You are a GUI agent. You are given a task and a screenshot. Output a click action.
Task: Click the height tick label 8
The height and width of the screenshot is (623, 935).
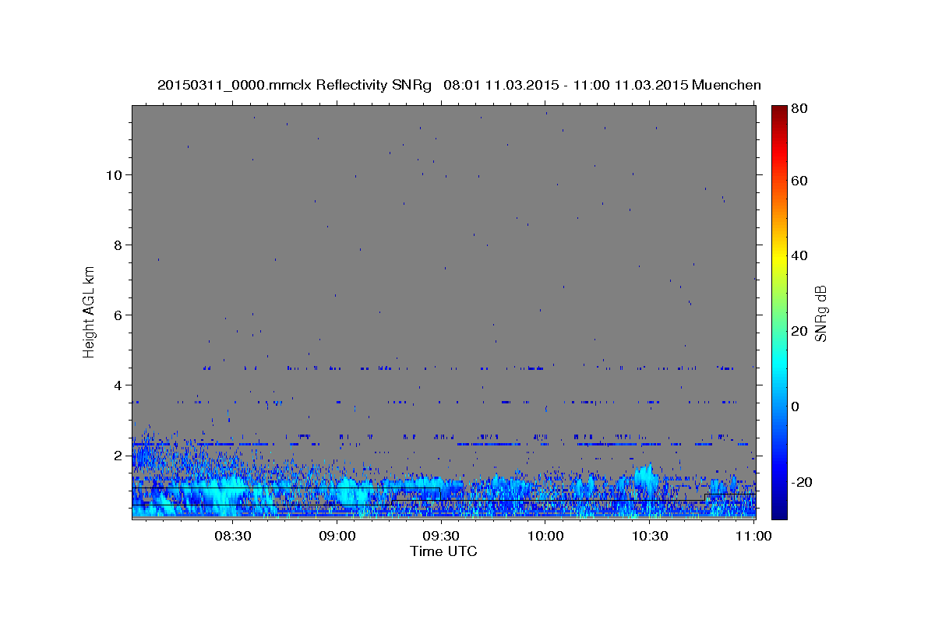click(x=119, y=245)
